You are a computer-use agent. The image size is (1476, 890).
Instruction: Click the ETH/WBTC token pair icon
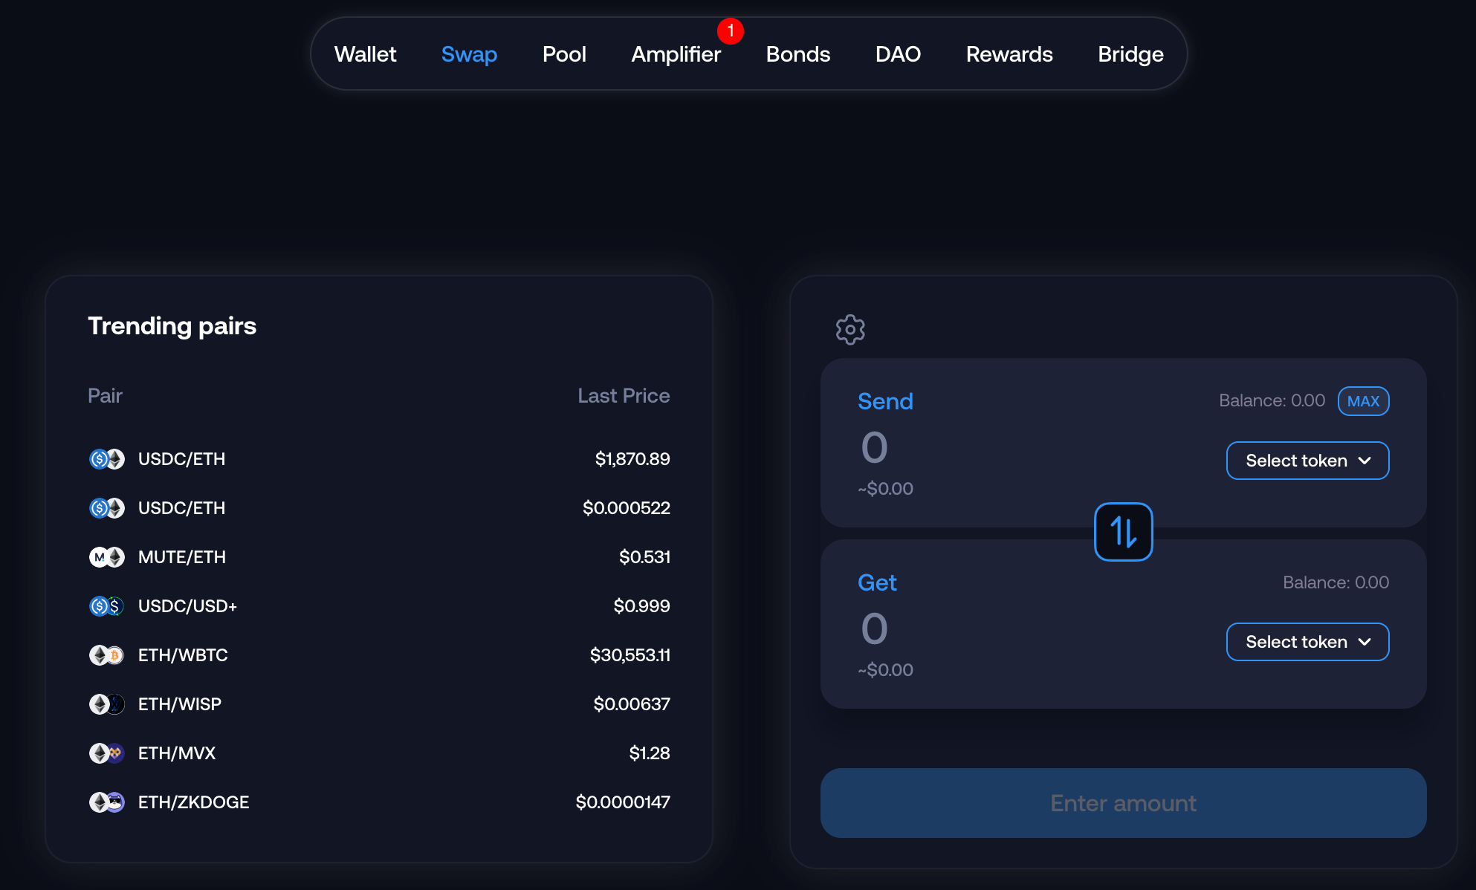106,655
